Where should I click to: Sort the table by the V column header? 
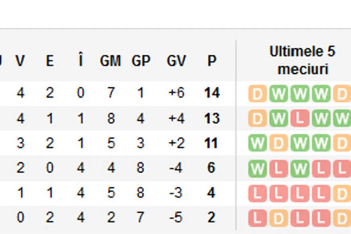[20, 61]
